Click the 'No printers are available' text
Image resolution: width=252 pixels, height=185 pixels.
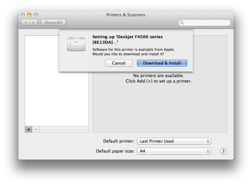pos(159,75)
